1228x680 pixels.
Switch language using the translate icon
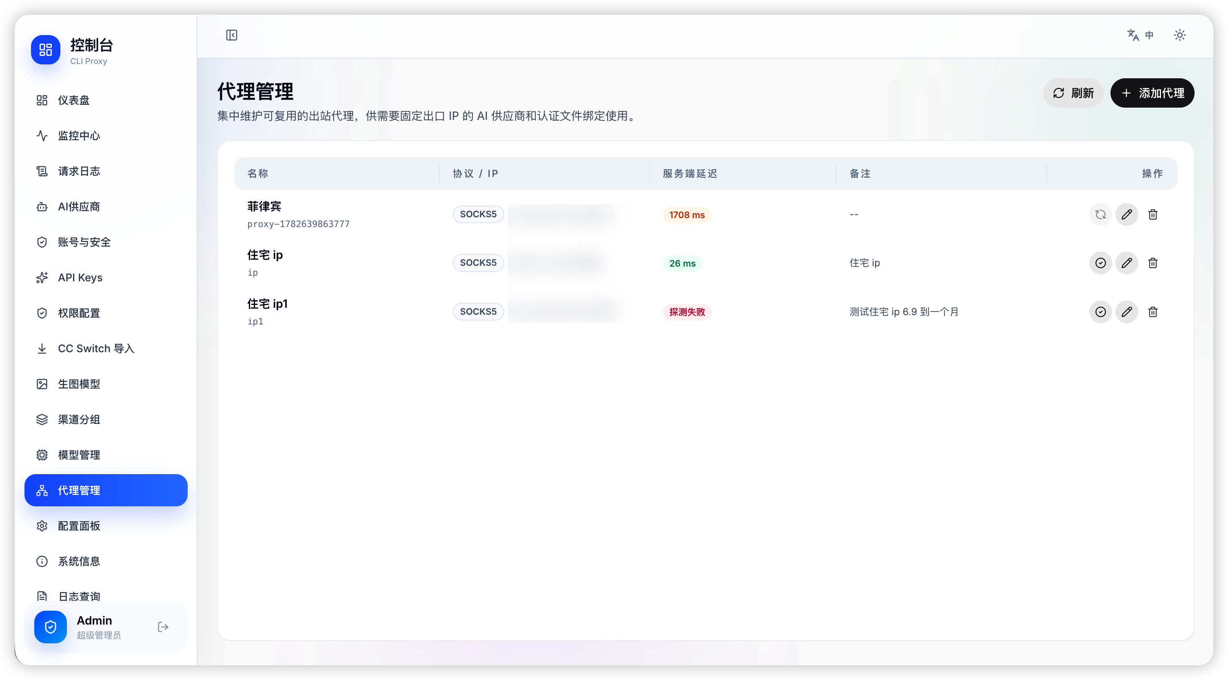coord(1140,35)
